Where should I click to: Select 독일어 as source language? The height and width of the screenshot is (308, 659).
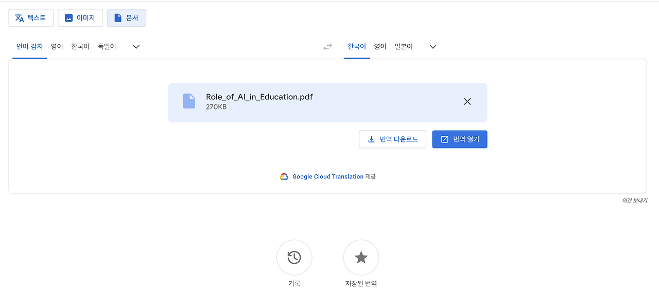[107, 46]
